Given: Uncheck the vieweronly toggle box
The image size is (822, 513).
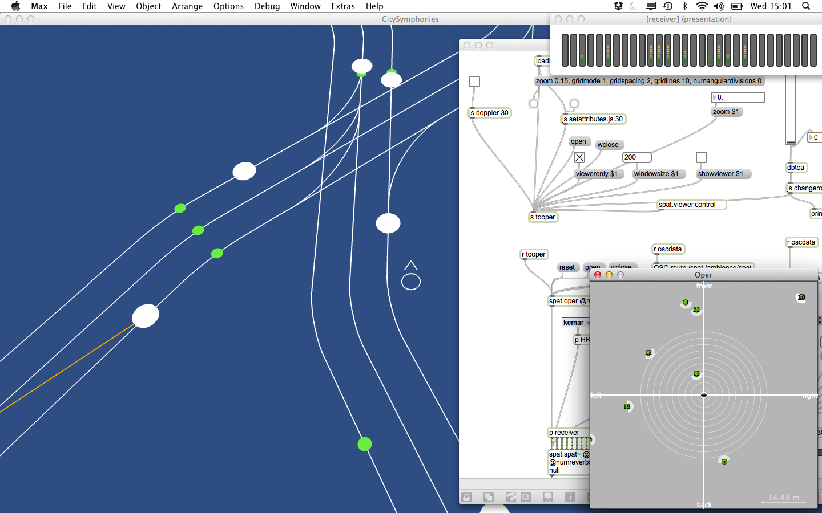Looking at the screenshot, I should pyautogui.click(x=579, y=157).
